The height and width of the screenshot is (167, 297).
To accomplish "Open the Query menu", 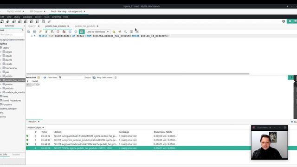I will pos(17,17).
